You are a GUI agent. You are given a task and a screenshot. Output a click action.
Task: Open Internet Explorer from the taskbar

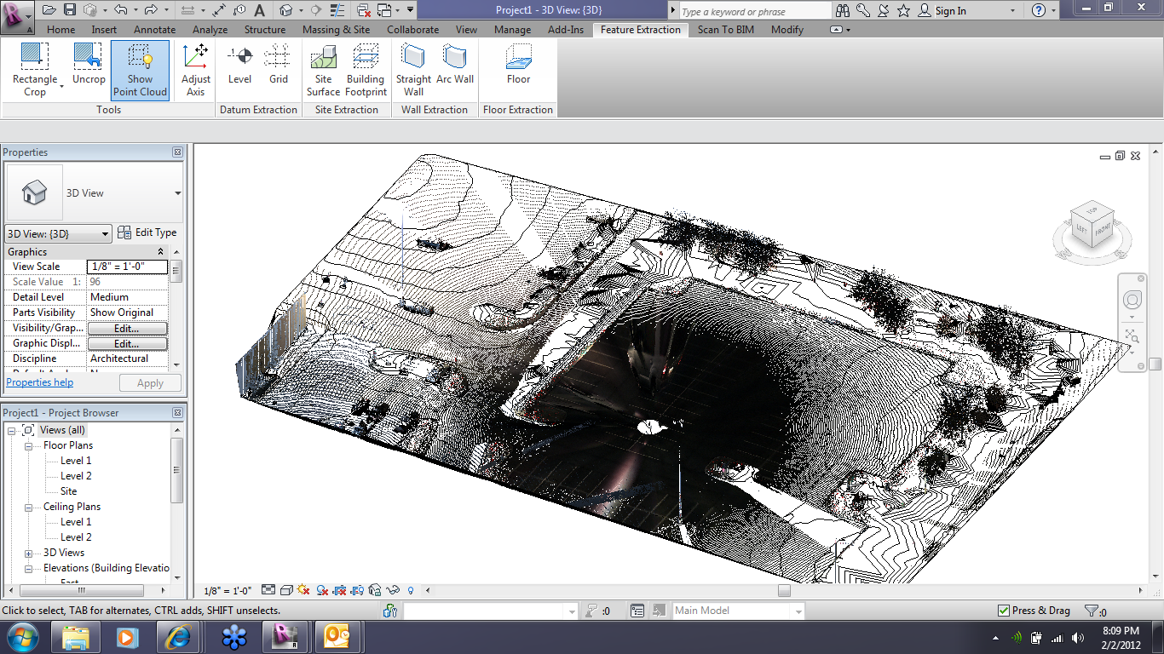(x=180, y=637)
